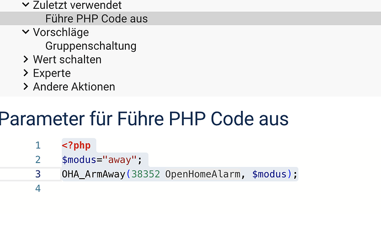The image size is (381, 225).
Task: Expand the Wert schalten chevron
Action: 26,59
